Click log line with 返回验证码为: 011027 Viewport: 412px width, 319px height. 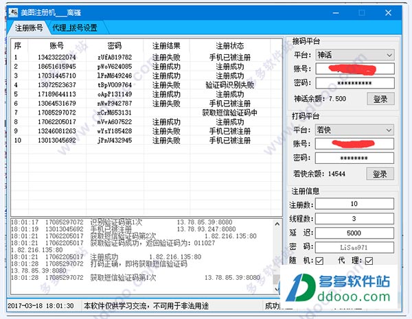[113, 243]
